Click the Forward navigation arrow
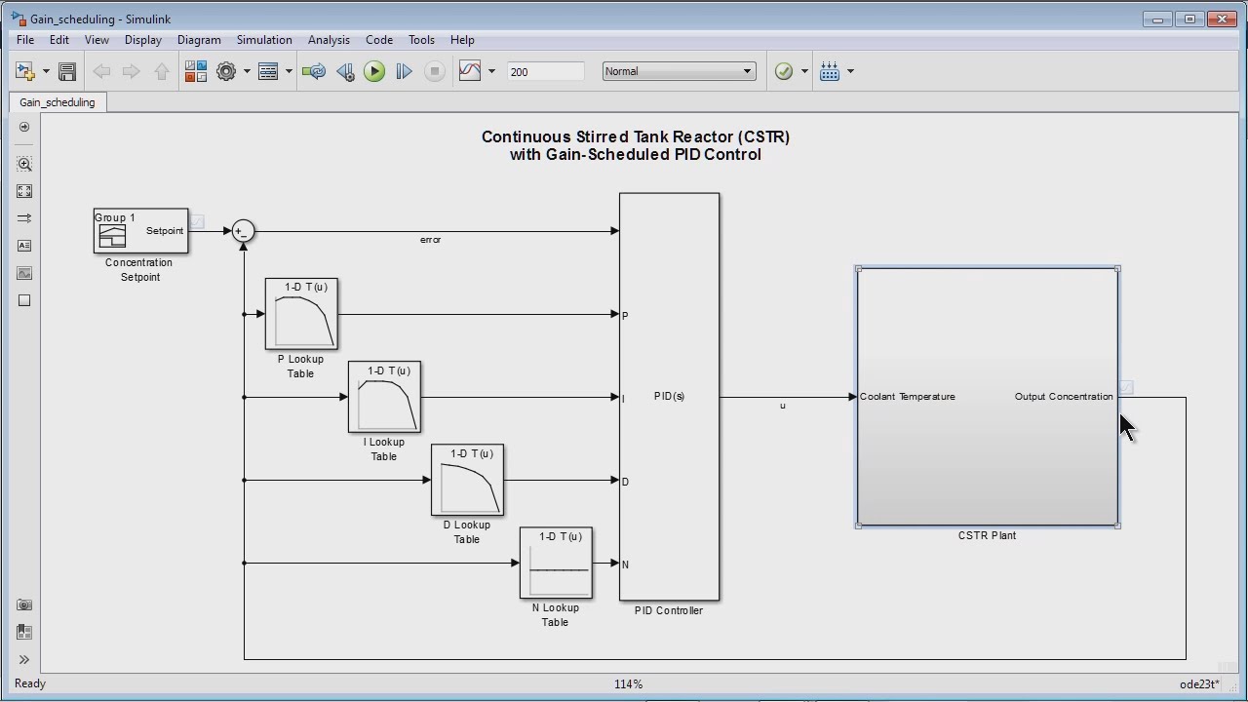The height and width of the screenshot is (702, 1248). tap(132, 71)
